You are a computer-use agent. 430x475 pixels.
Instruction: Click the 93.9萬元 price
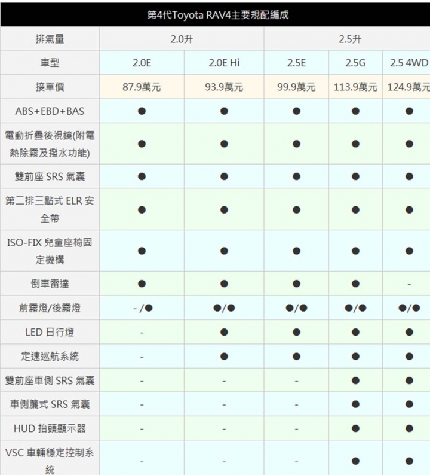tap(224, 87)
